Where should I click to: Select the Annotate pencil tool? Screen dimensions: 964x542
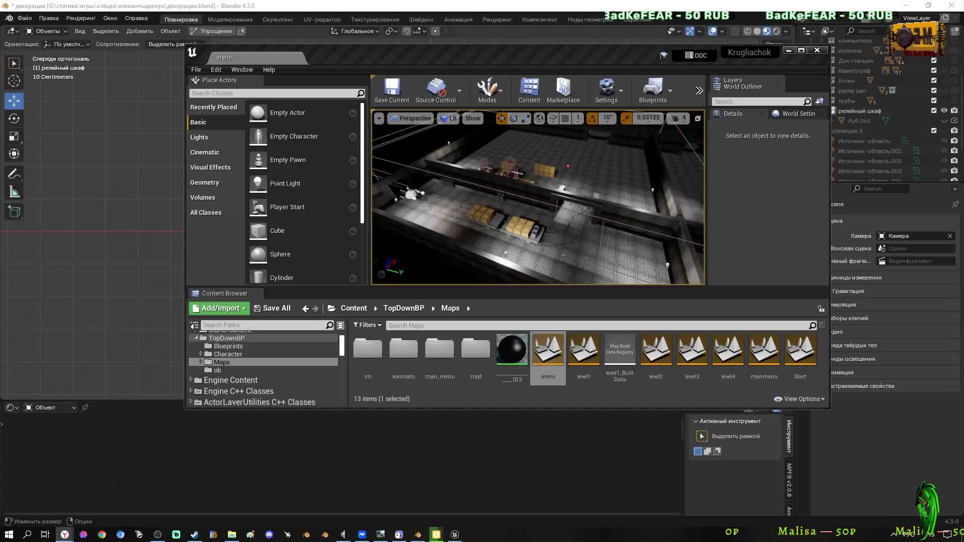tap(14, 174)
